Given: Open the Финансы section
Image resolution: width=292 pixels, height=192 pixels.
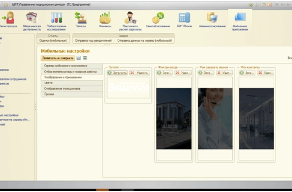Looking at the screenshot, I should coord(105,21).
